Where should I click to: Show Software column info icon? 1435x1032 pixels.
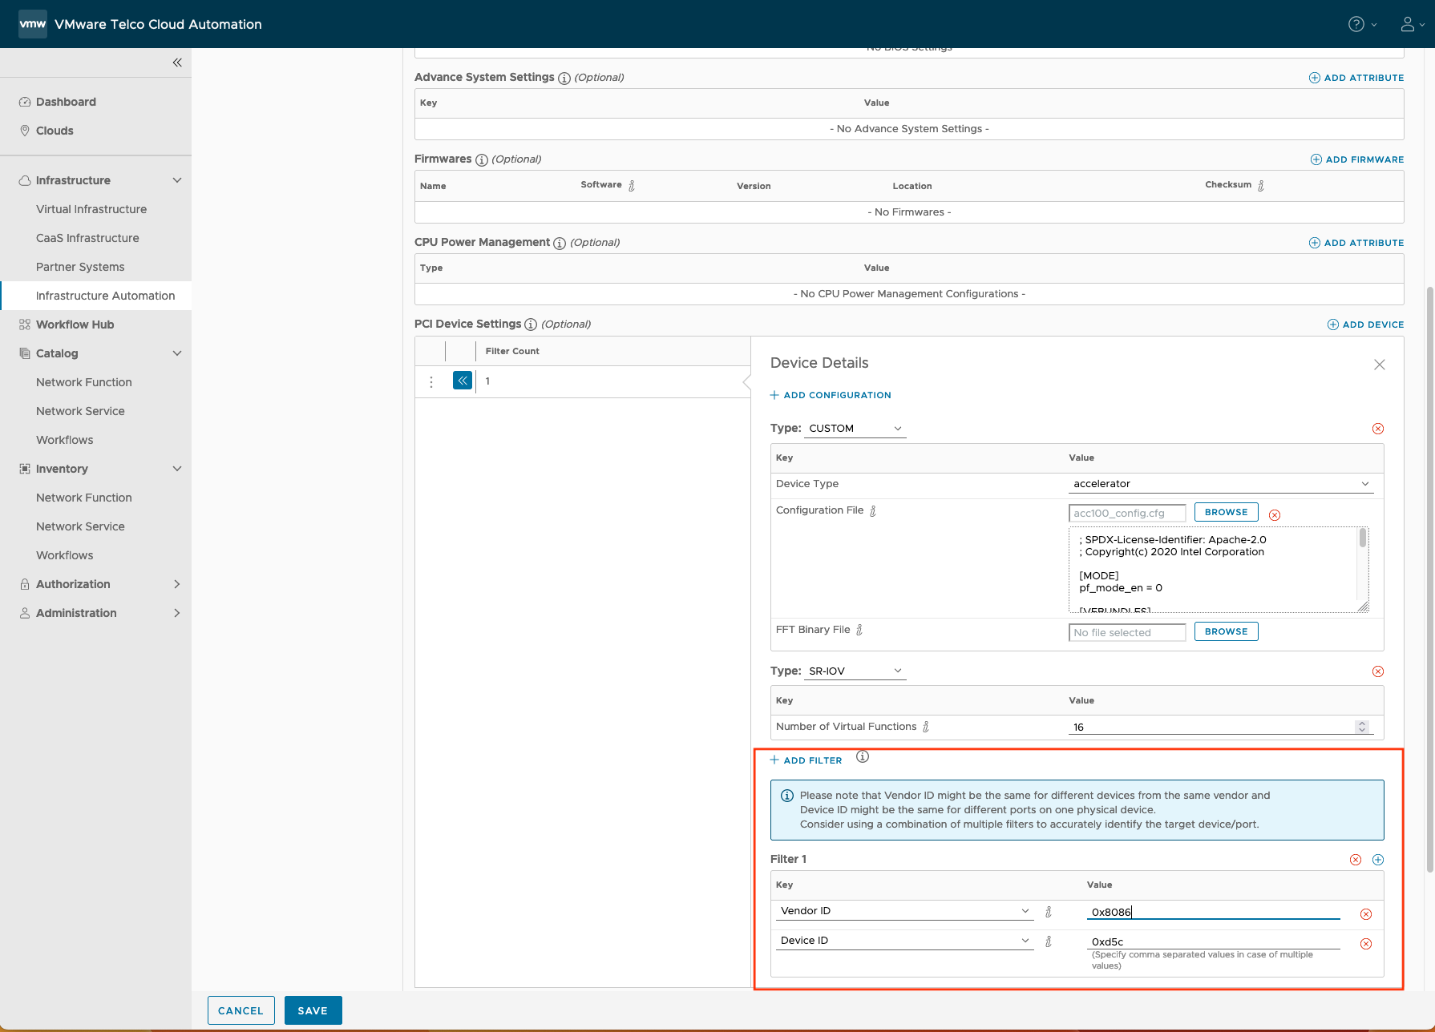[632, 186]
